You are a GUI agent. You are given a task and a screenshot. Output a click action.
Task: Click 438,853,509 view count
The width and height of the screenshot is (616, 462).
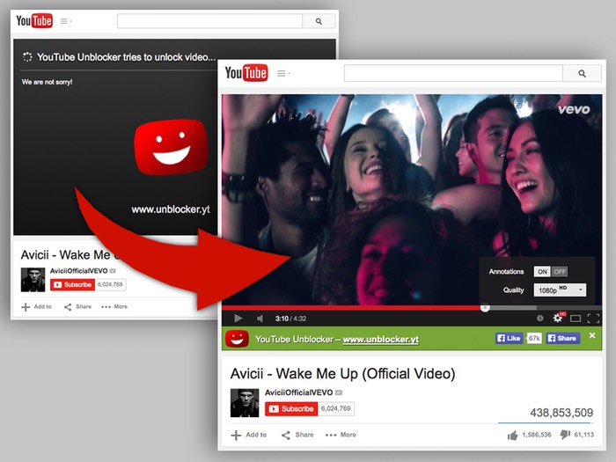pyautogui.click(x=561, y=413)
